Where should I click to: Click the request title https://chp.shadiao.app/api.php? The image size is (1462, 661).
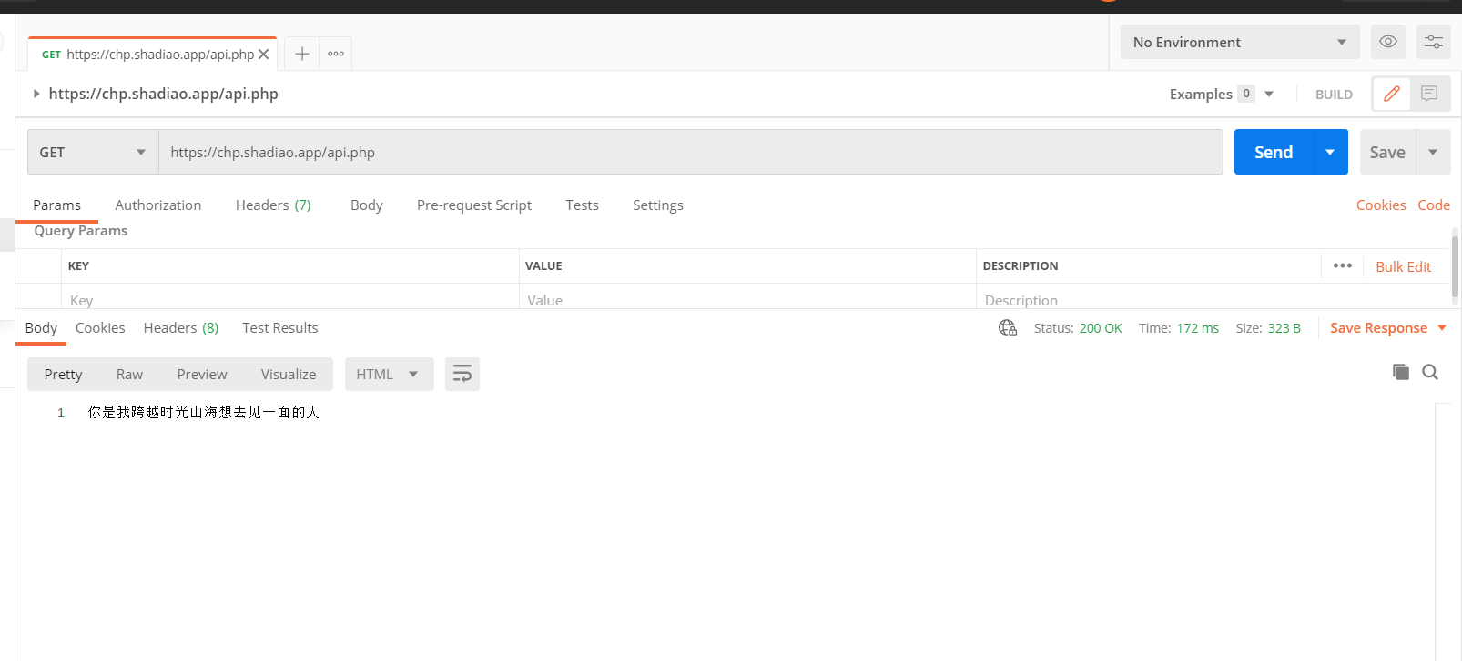[x=164, y=94]
